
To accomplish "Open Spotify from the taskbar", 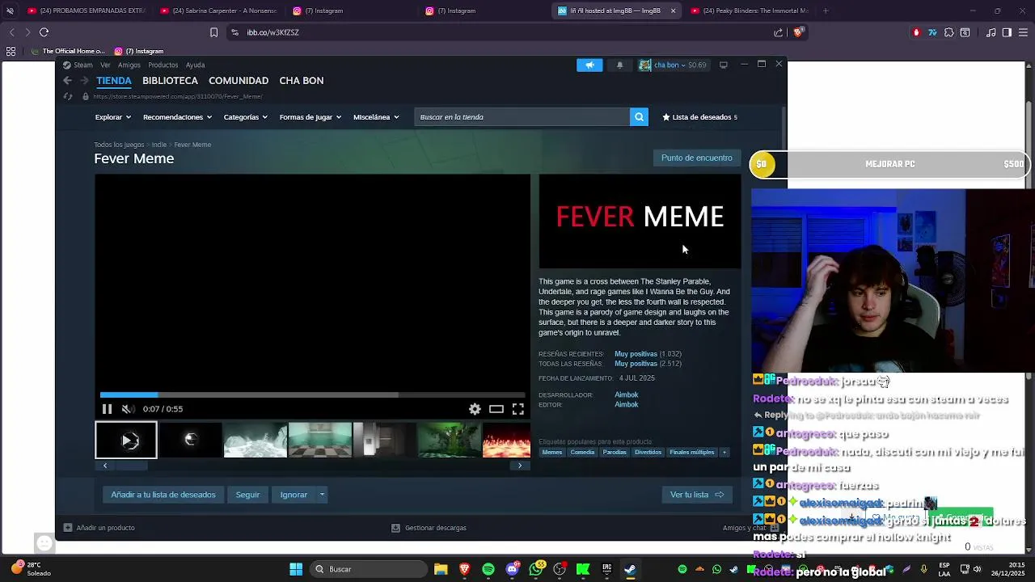I will coord(488,569).
